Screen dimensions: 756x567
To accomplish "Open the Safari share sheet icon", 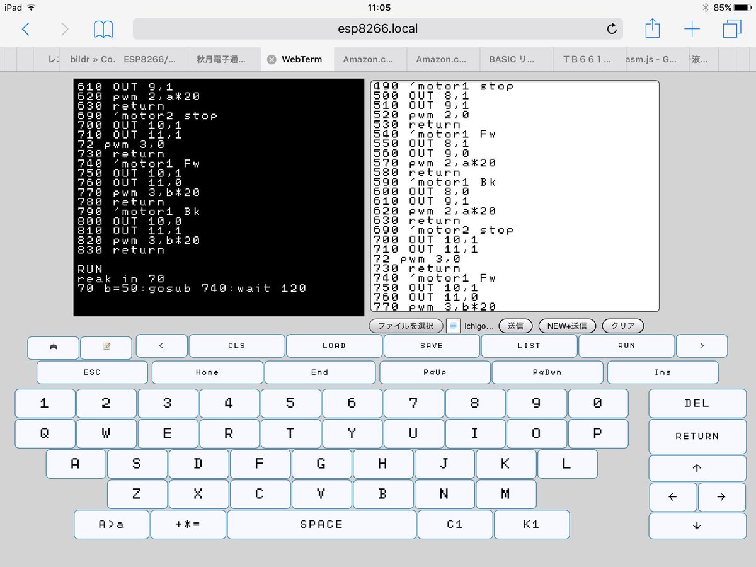I will 653,28.
